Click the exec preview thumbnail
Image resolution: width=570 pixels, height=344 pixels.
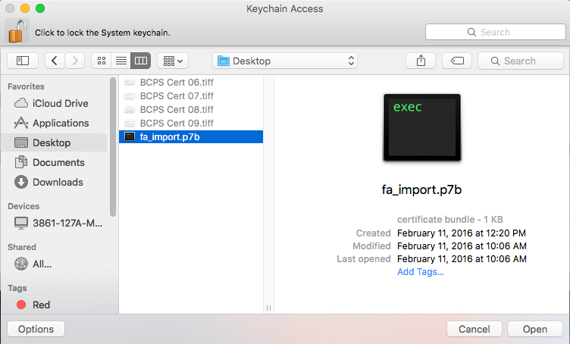coord(422,127)
